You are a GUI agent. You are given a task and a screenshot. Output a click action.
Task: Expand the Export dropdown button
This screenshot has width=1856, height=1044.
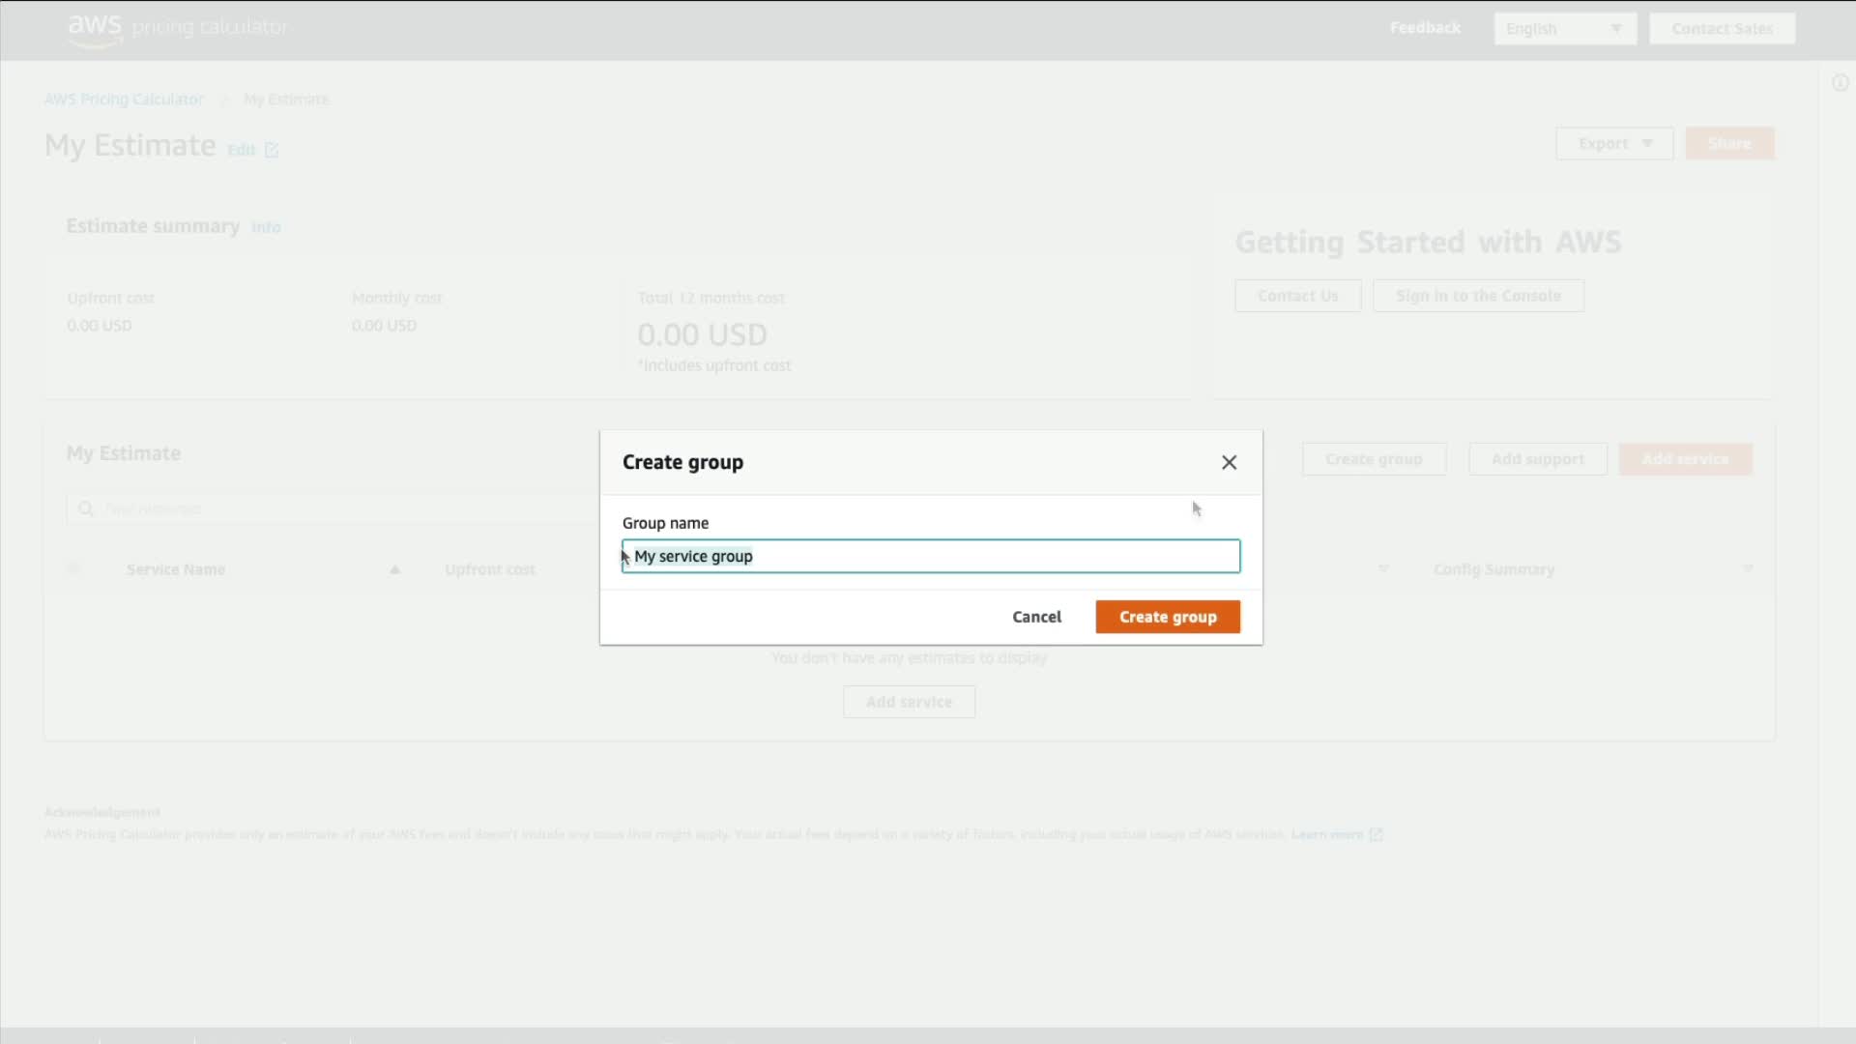click(1613, 143)
